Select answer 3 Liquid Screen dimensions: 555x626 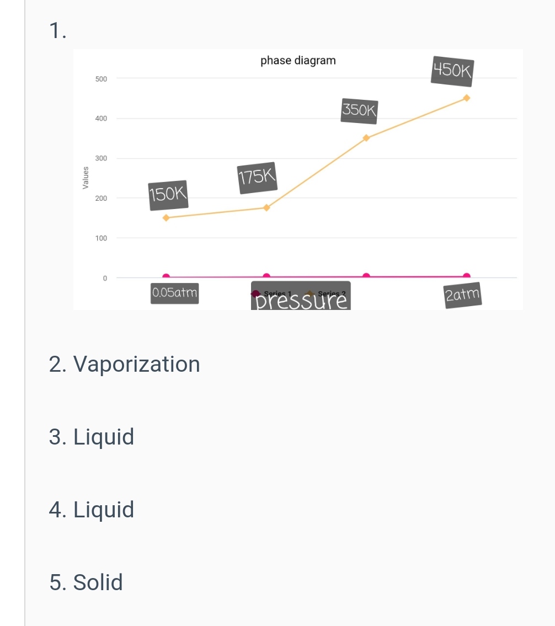[x=92, y=437]
